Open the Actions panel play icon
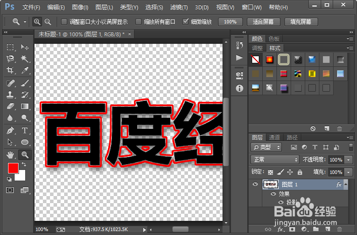Viewport: 357px width, 235px height. pyautogui.click(x=239, y=58)
